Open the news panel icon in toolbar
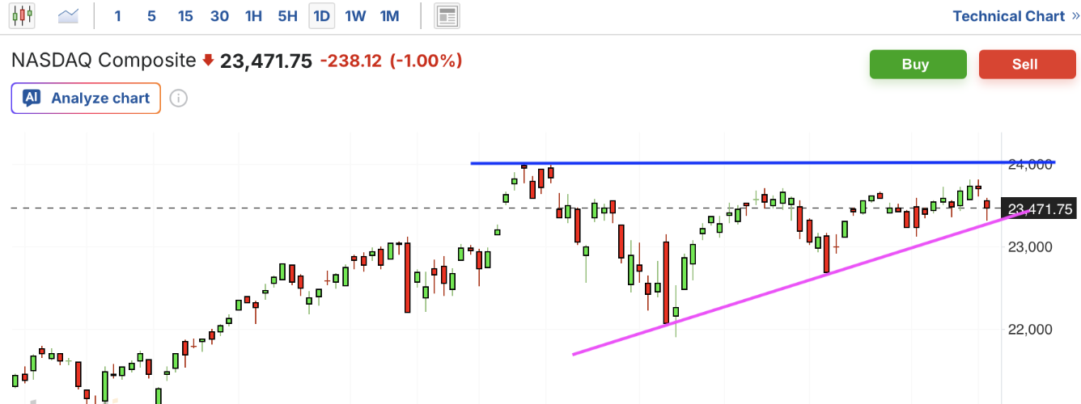This screenshot has width=1081, height=404. pos(447,15)
